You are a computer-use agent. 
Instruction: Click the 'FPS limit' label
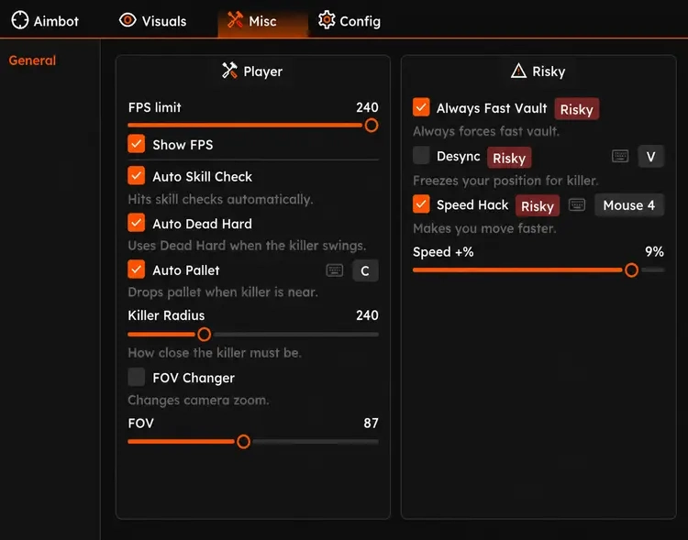(x=154, y=107)
